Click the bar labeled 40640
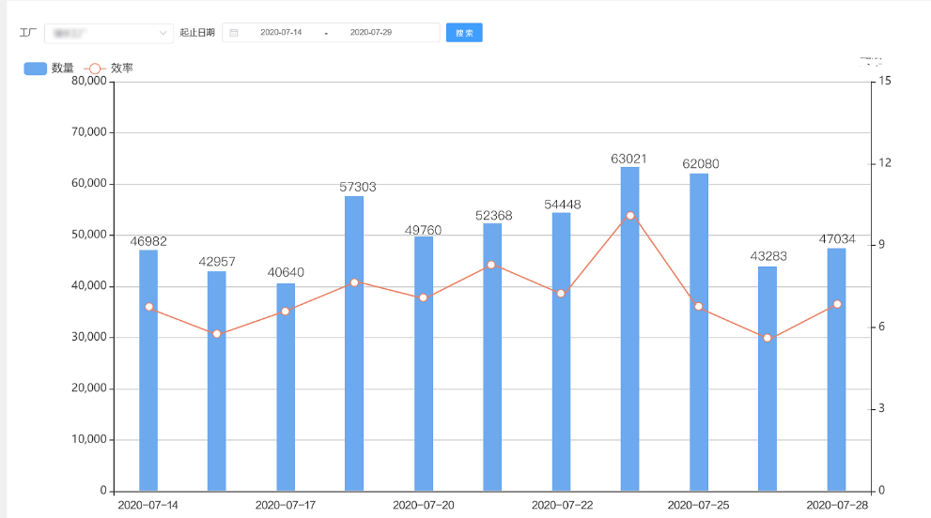 pyautogui.click(x=286, y=387)
